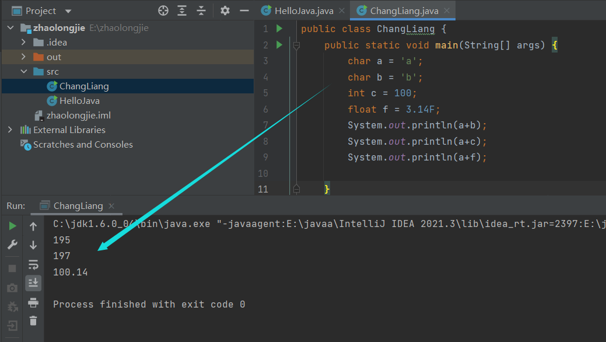The width and height of the screenshot is (606, 342).
Task: Close the ChangLiang.java tab
Action: 447,11
